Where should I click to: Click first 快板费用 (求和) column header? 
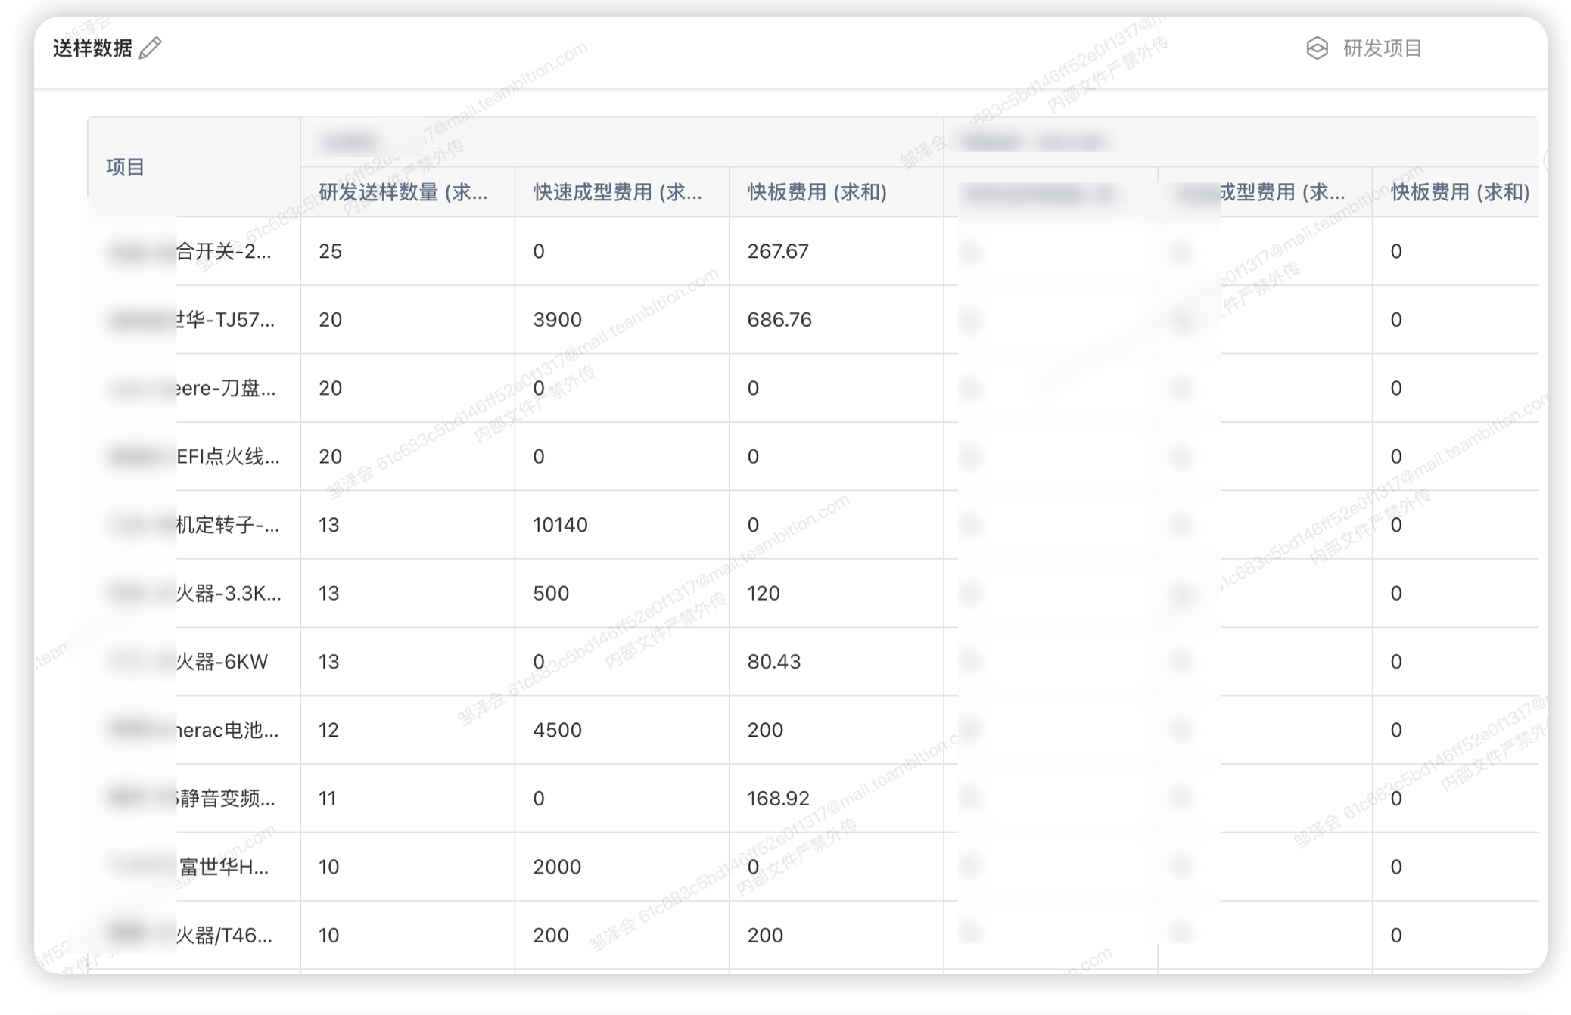pyautogui.click(x=817, y=192)
